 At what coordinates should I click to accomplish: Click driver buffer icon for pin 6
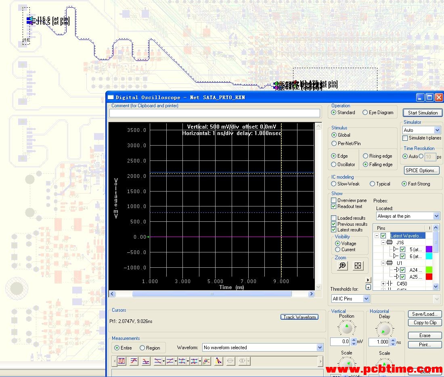[396, 256]
